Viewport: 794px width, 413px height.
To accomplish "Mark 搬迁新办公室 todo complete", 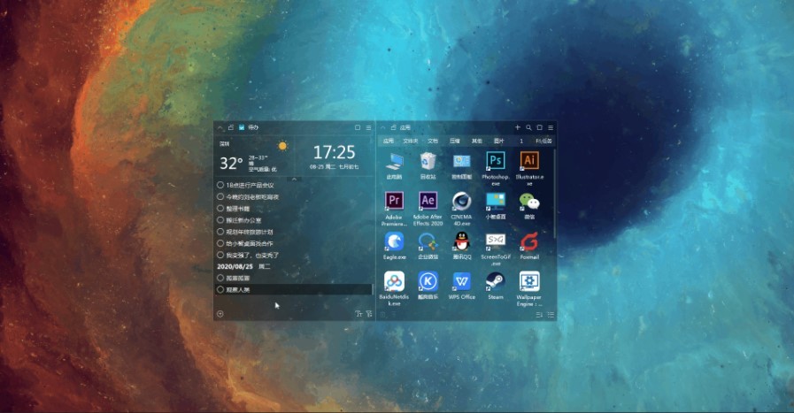I will [220, 219].
